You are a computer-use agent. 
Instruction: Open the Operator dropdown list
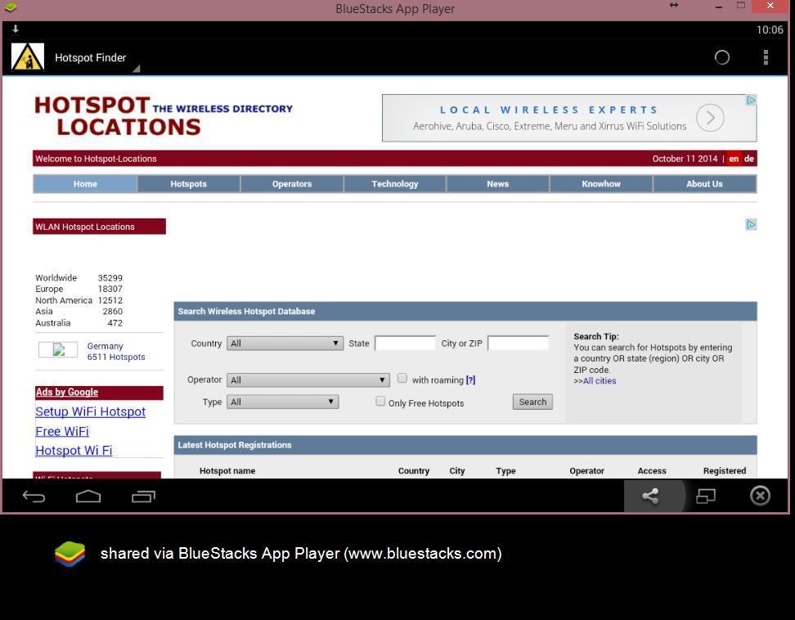(308, 380)
